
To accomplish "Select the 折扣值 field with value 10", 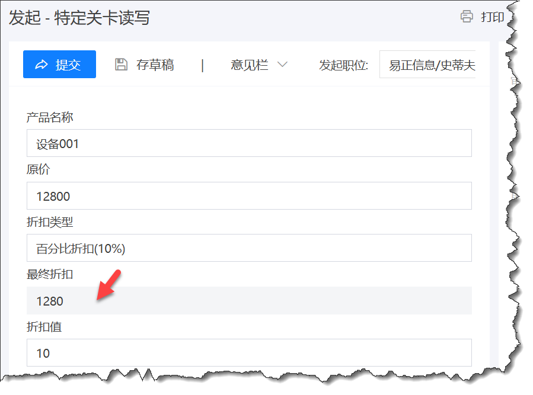I will [x=249, y=352].
